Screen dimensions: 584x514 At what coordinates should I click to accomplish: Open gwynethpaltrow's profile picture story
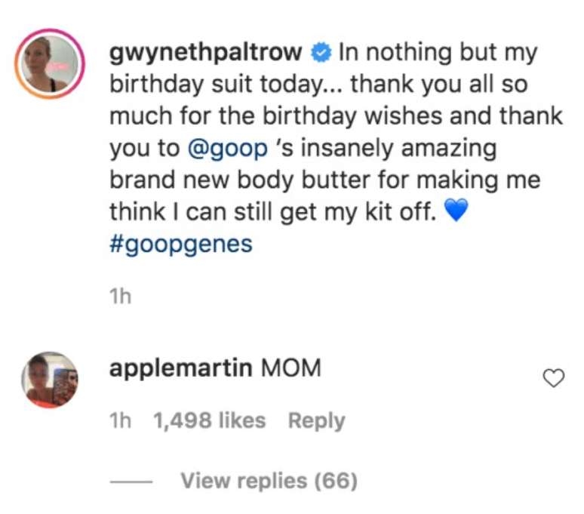pyautogui.click(x=51, y=66)
